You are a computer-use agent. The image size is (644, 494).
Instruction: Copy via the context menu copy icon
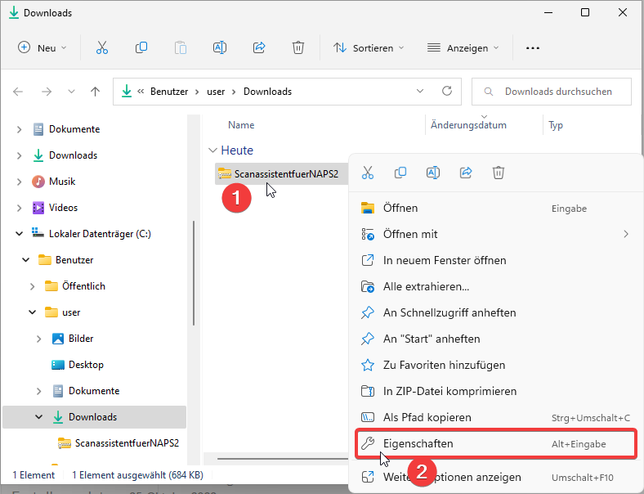click(x=400, y=173)
